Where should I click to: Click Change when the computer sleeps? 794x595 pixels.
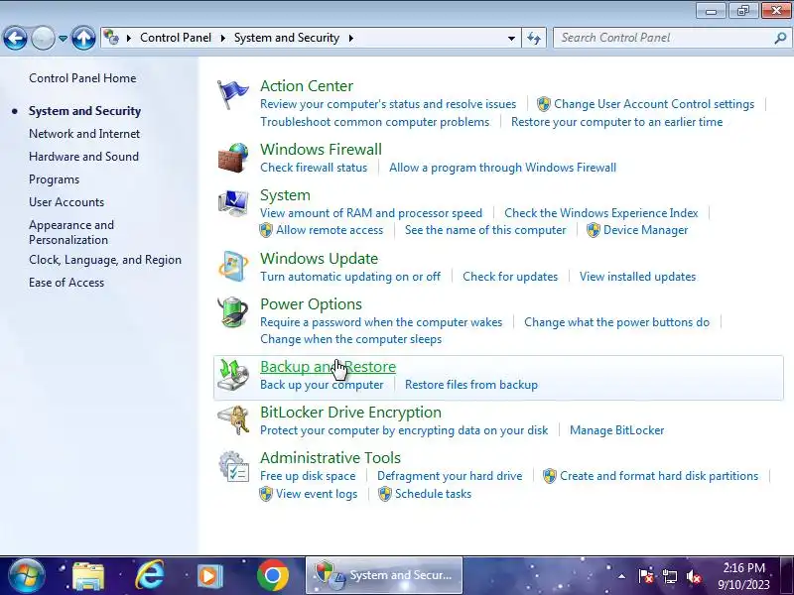(x=351, y=339)
